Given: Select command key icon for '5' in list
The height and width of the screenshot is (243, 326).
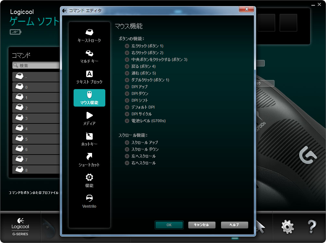Looking at the screenshot, I should click(19, 138).
